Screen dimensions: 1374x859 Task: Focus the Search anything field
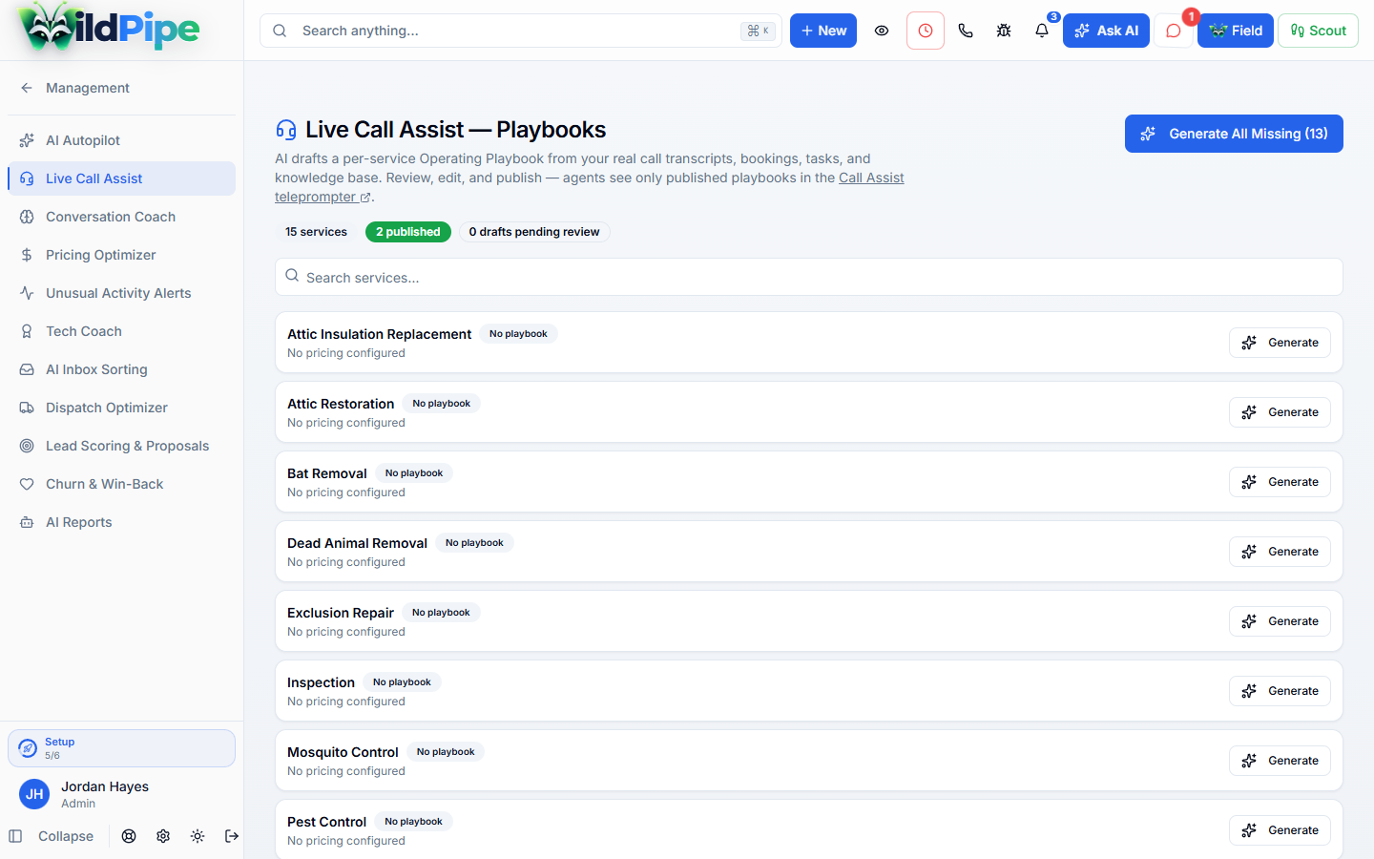pyautogui.click(x=521, y=31)
